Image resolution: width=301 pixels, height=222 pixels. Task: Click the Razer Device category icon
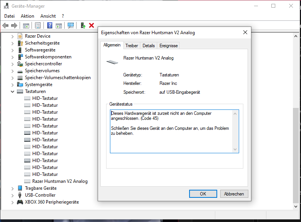[20, 36]
